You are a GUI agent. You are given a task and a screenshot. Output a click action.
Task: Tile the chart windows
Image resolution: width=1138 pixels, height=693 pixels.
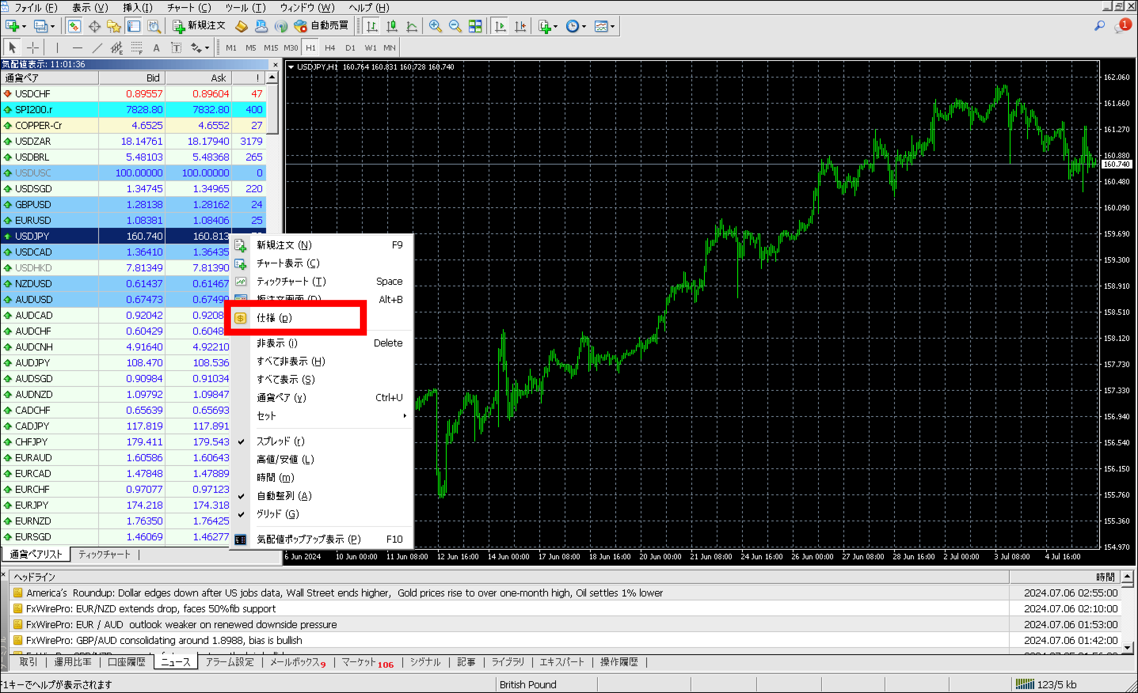pyautogui.click(x=475, y=26)
